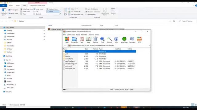Image resolution: width=197 pixels, height=110 pixels.
Task: Refresh the Explorer folder view
Action: tap(174, 21)
